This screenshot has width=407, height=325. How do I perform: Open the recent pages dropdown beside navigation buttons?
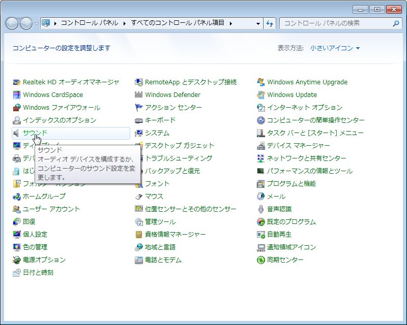click(37, 23)
